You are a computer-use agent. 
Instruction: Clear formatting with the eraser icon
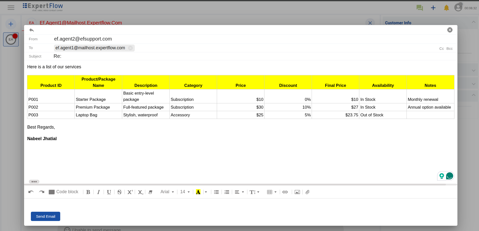pos(151,192)
